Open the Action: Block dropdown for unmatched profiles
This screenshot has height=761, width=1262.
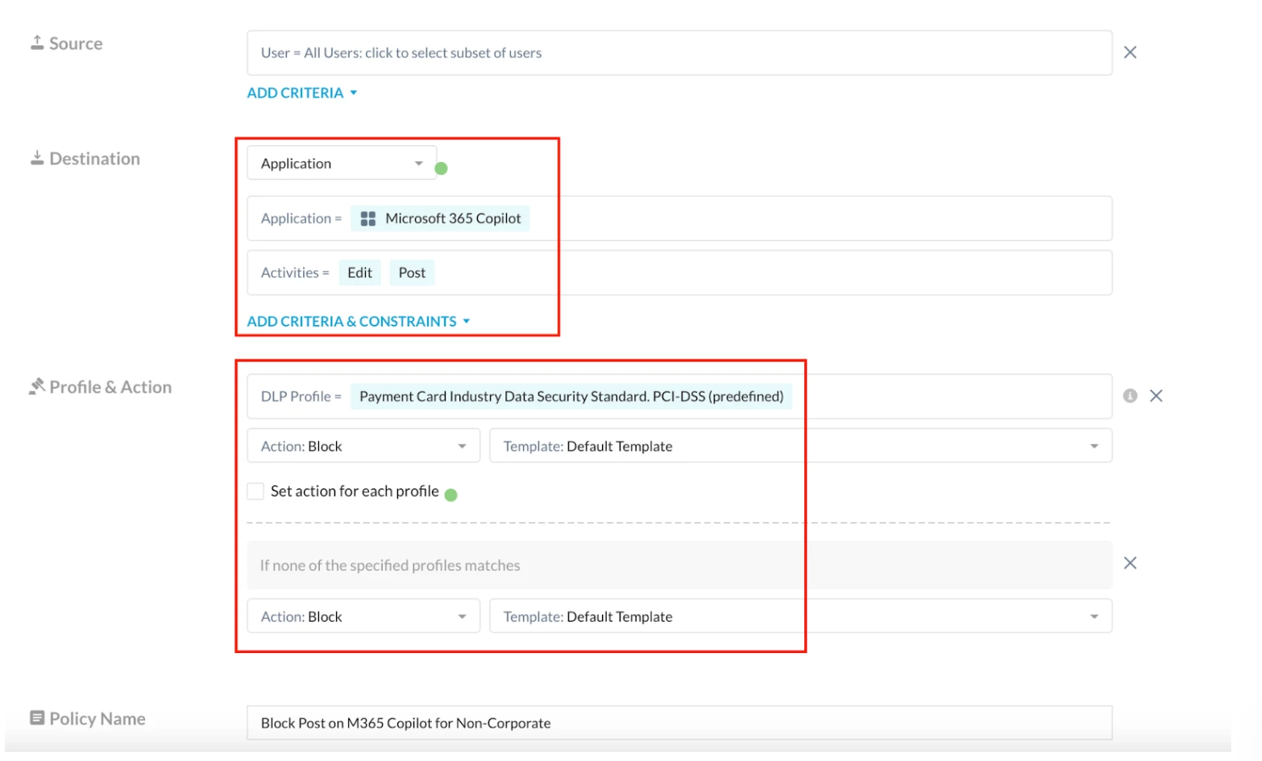pos(363,616)
